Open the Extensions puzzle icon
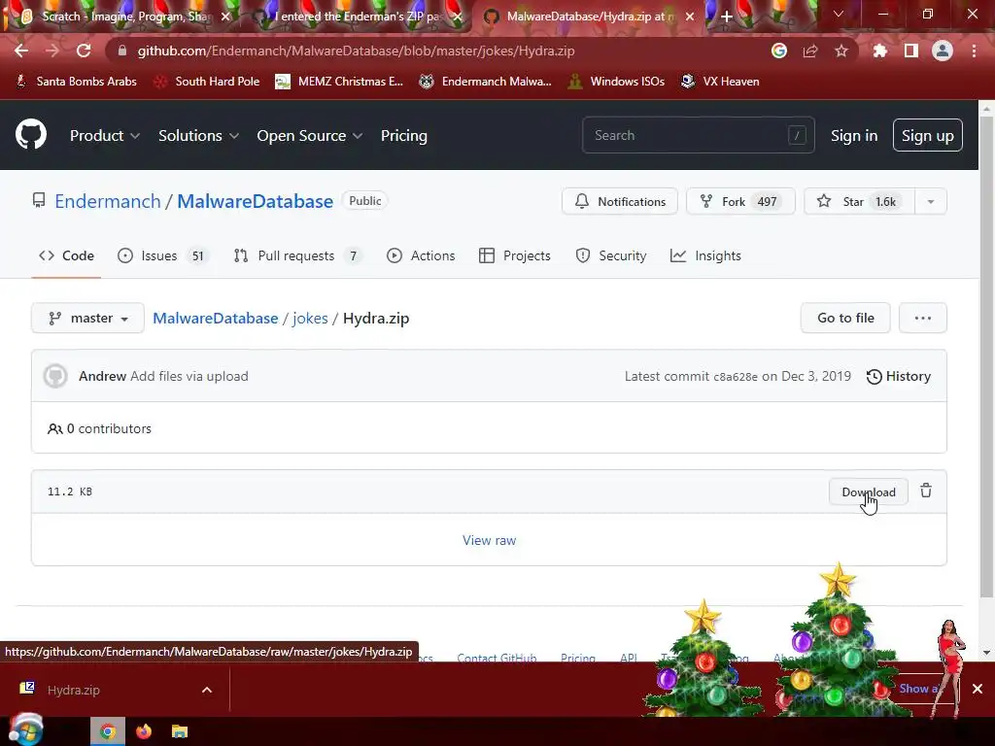 (x=879, y=51)
